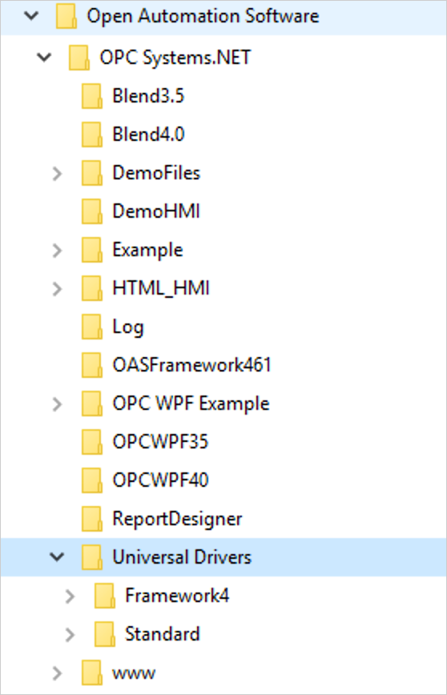Collapse the Open Automation Software node
Screen dimensions: 447x695
tap(30, 16)
